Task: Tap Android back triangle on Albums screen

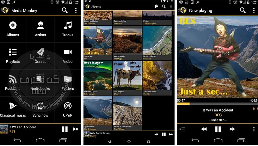Action: coord(110,142)
